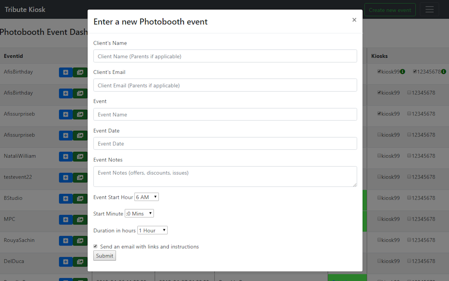Image resolution: width=449 pixels, height=281 pixels.
Task: Check the kiosk99 box in BStudio row
Action: click(x=379, y=198)
